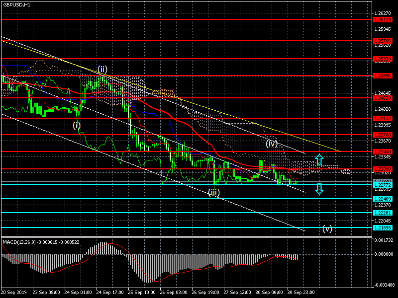Click the cyan 1.21898 level price tag
Screen dimensions: 398x298
pyautogui.click(x=383, y=228)
